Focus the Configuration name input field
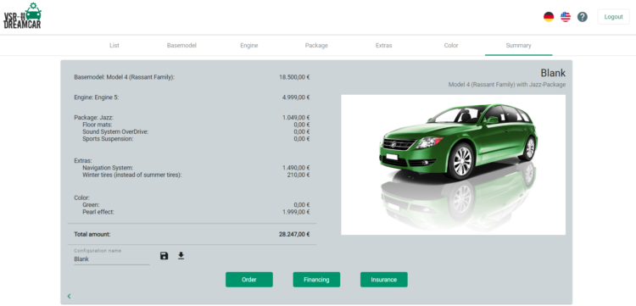The width and height of the screenshot is (636, 306). 112,259
